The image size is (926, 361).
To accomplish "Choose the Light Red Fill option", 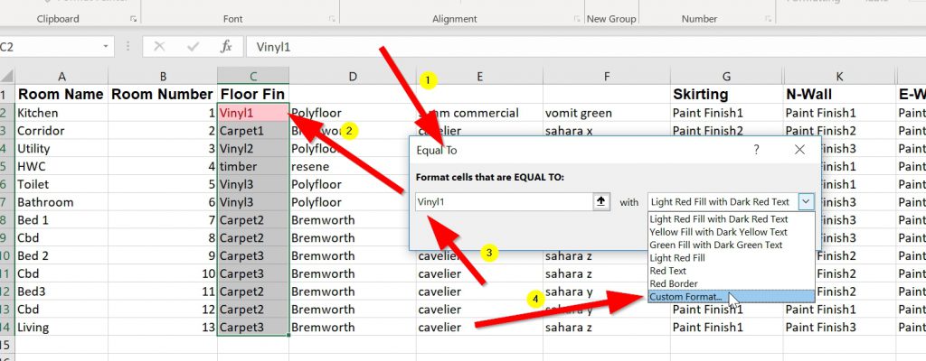I will [x=678, y=258].
